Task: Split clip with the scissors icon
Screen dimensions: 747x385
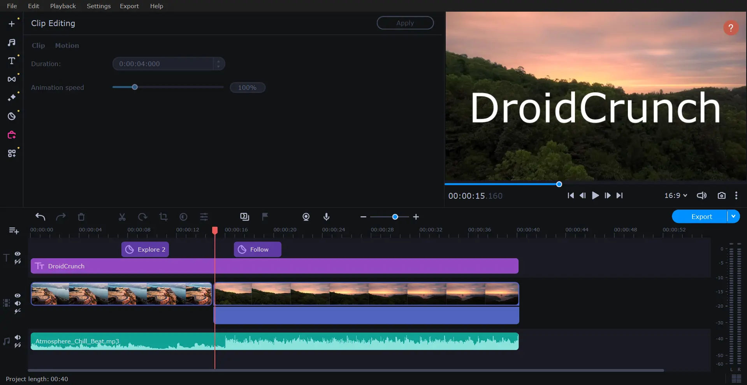Action: (x=122, y=217)
